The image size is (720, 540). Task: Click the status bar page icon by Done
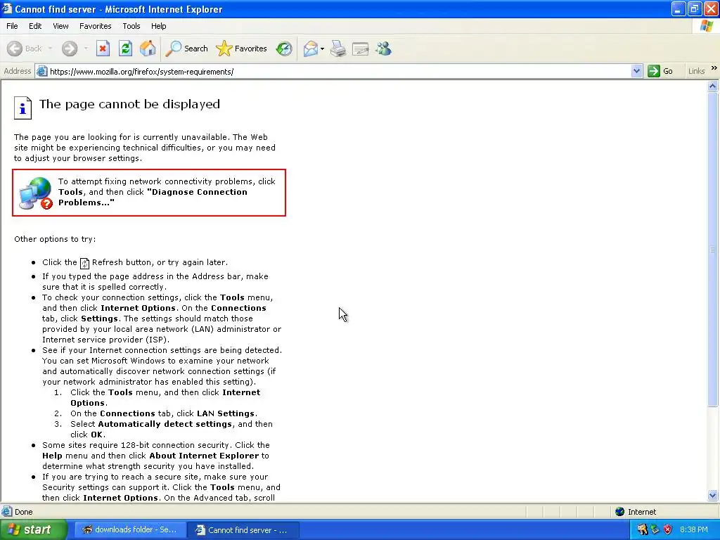coord(7,512)
